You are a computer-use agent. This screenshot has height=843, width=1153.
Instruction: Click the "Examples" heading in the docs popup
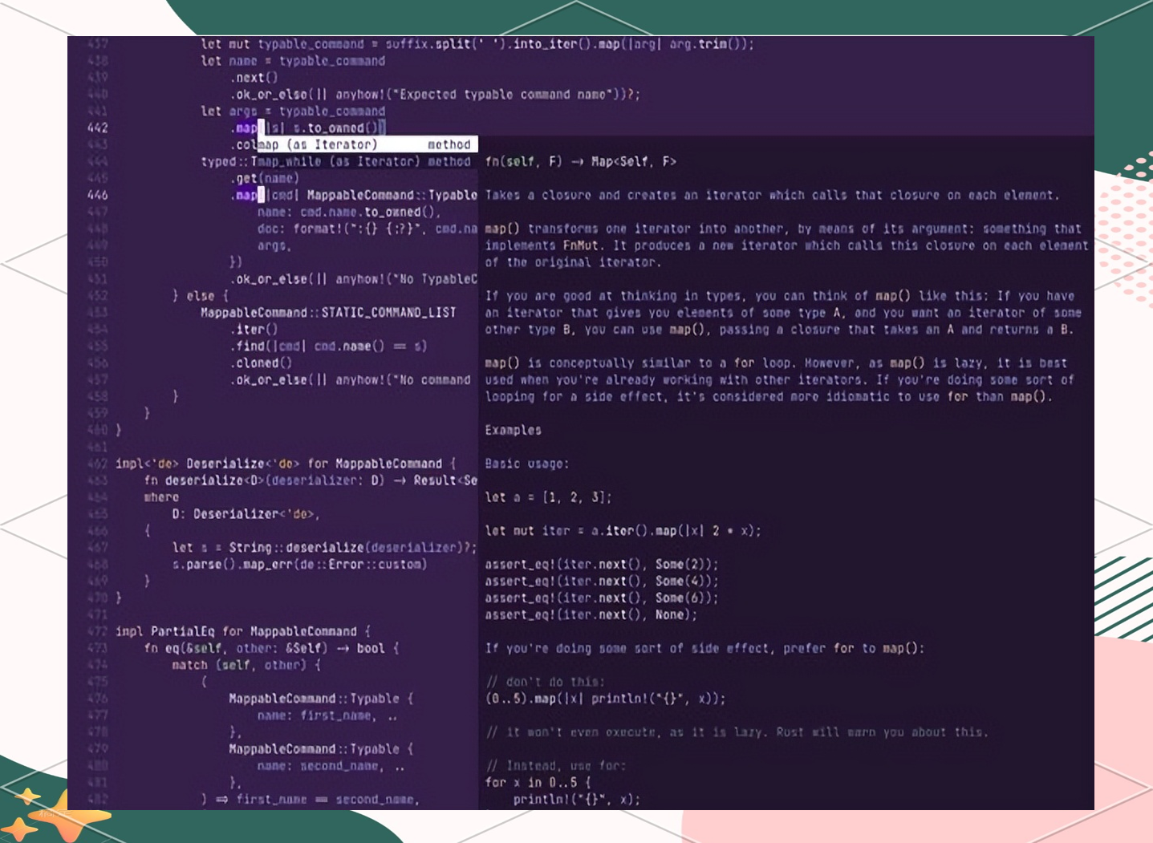[x=514, y=430]
